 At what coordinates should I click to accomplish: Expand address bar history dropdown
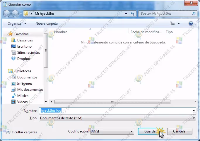(126, 14)
